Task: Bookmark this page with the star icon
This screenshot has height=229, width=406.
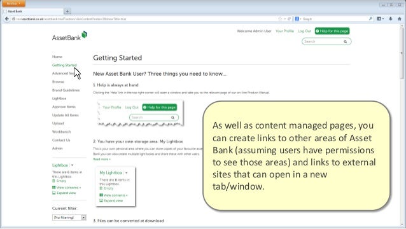Action: coord(280,19)
